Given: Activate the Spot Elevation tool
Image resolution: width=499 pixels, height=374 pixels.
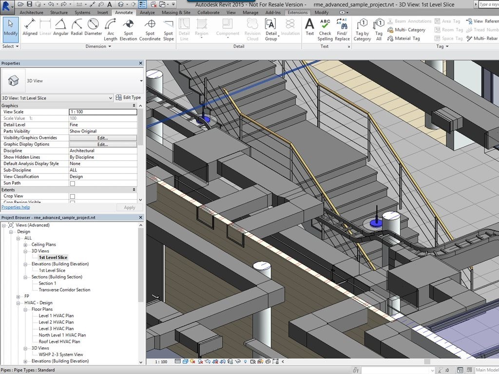Looking at the screenshot, I should [x=128, y=28].
